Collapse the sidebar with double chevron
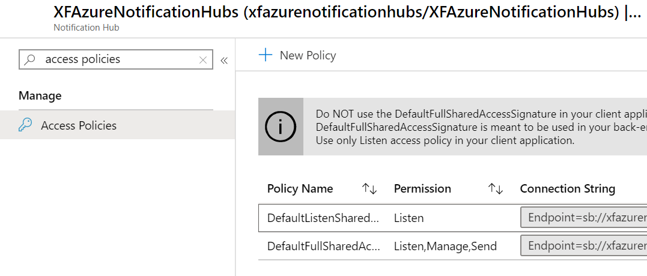647x276 pixels. pyautogui.click(x=224, y=61)
